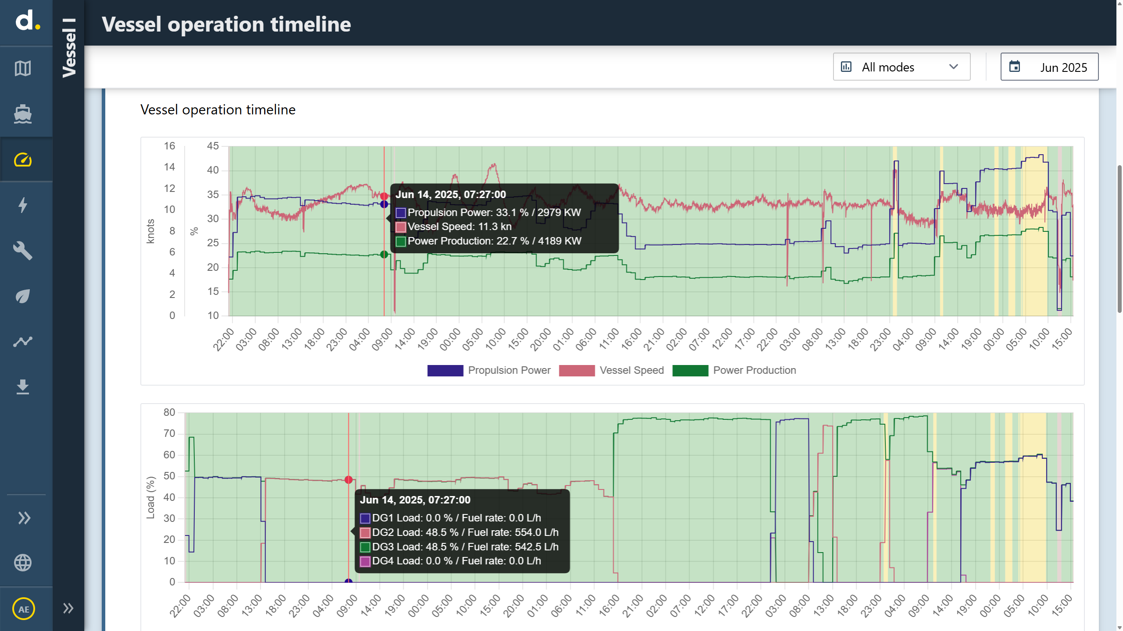Click the download icon in sidebar
Screen dimensions: 1123x631
coord(23,387)
